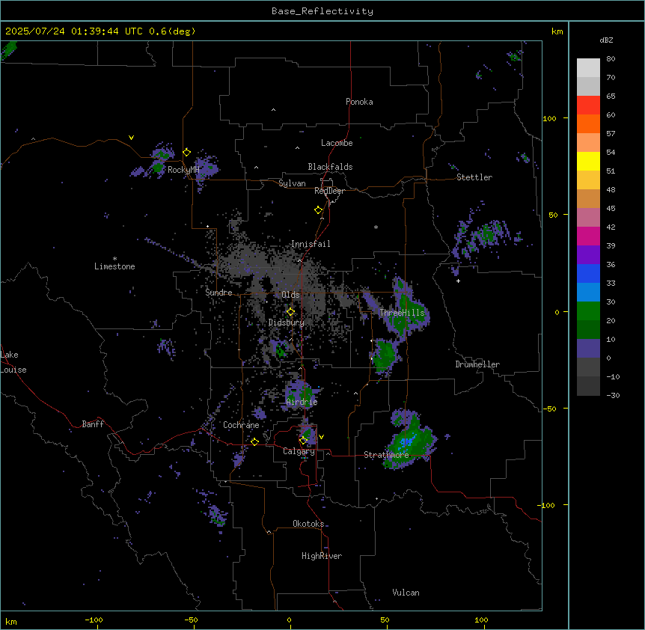Click the Calgary city label
The image size is (645, 630).
tap(299, 451)
